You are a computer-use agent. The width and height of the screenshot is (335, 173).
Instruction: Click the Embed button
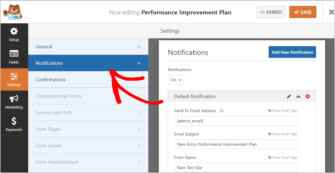tap(271, 12)
